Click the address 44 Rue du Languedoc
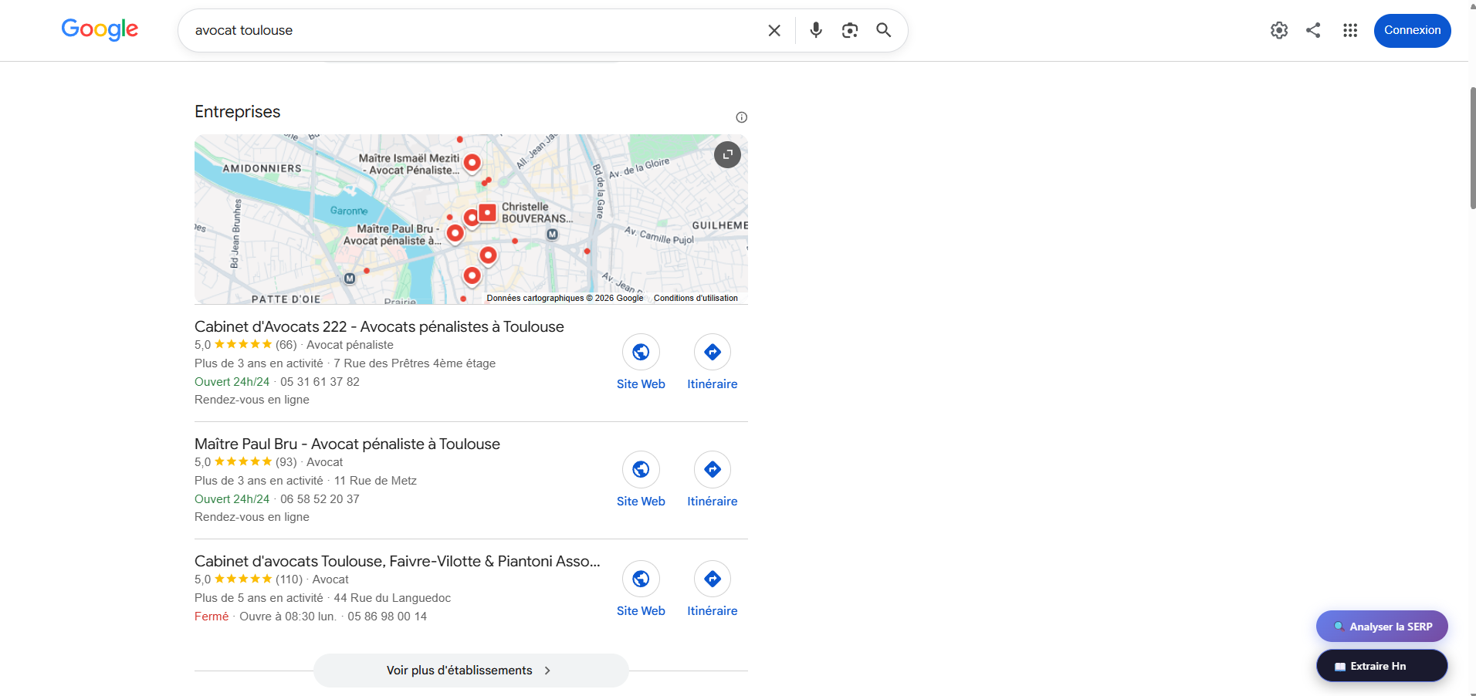This screenshot has width=1476, height=696. click(392, 598)
